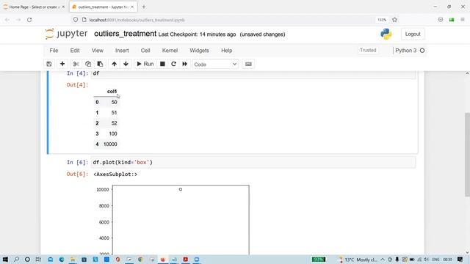The height and width of the screenshot is (264, 470).
Task: Interrupt the kernel with stop icon
Action: point(162,64)
